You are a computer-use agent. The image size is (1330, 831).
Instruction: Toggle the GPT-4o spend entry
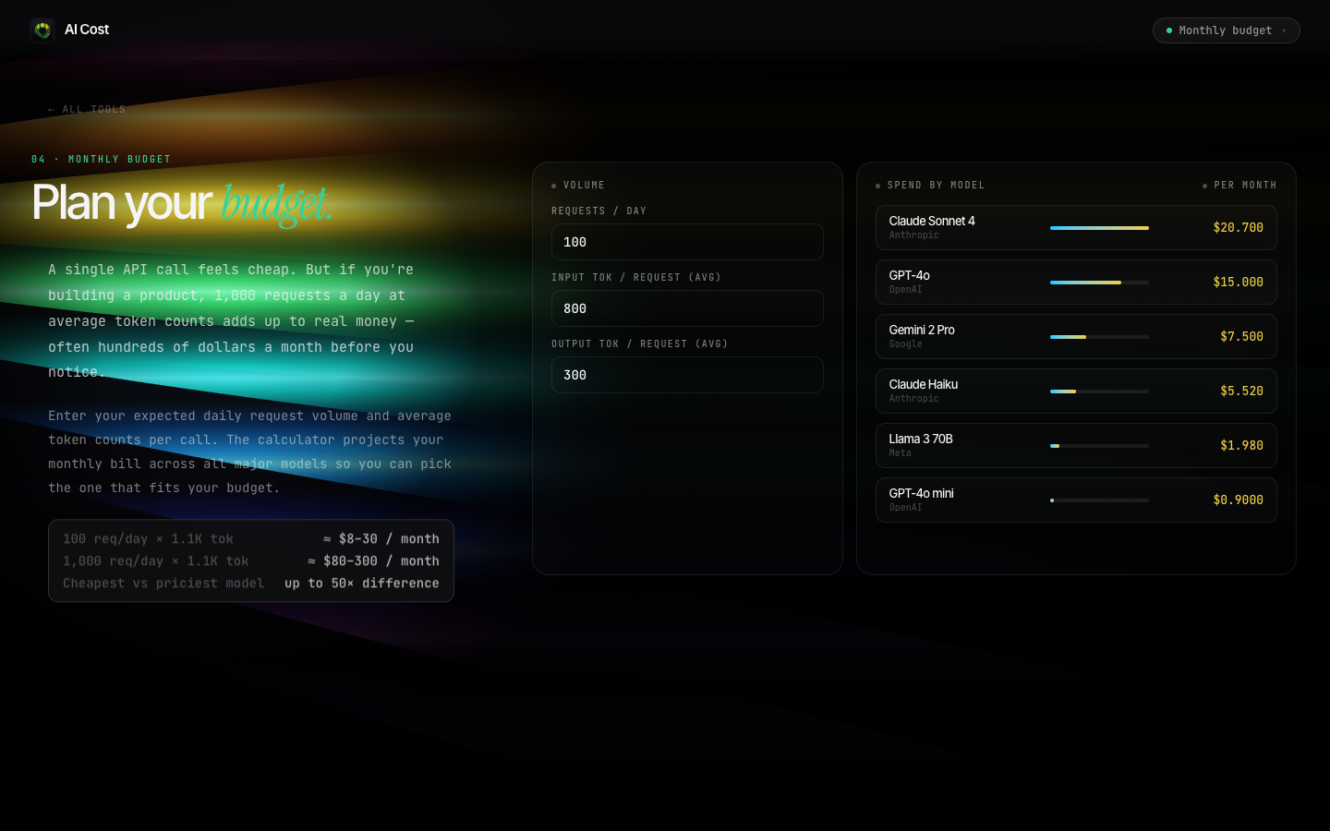coord(1076,282)
